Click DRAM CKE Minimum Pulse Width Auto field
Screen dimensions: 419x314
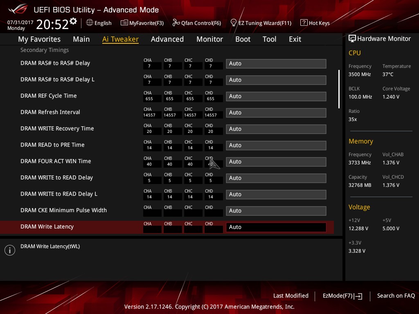276,211
